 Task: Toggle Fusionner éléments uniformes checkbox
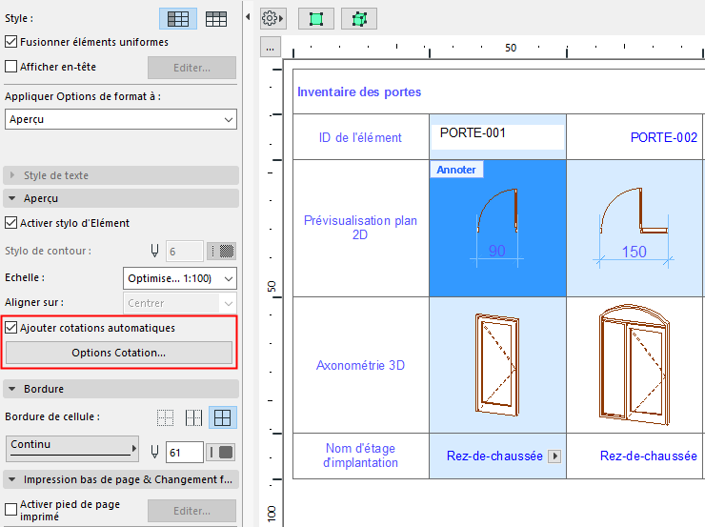point(10,42)
